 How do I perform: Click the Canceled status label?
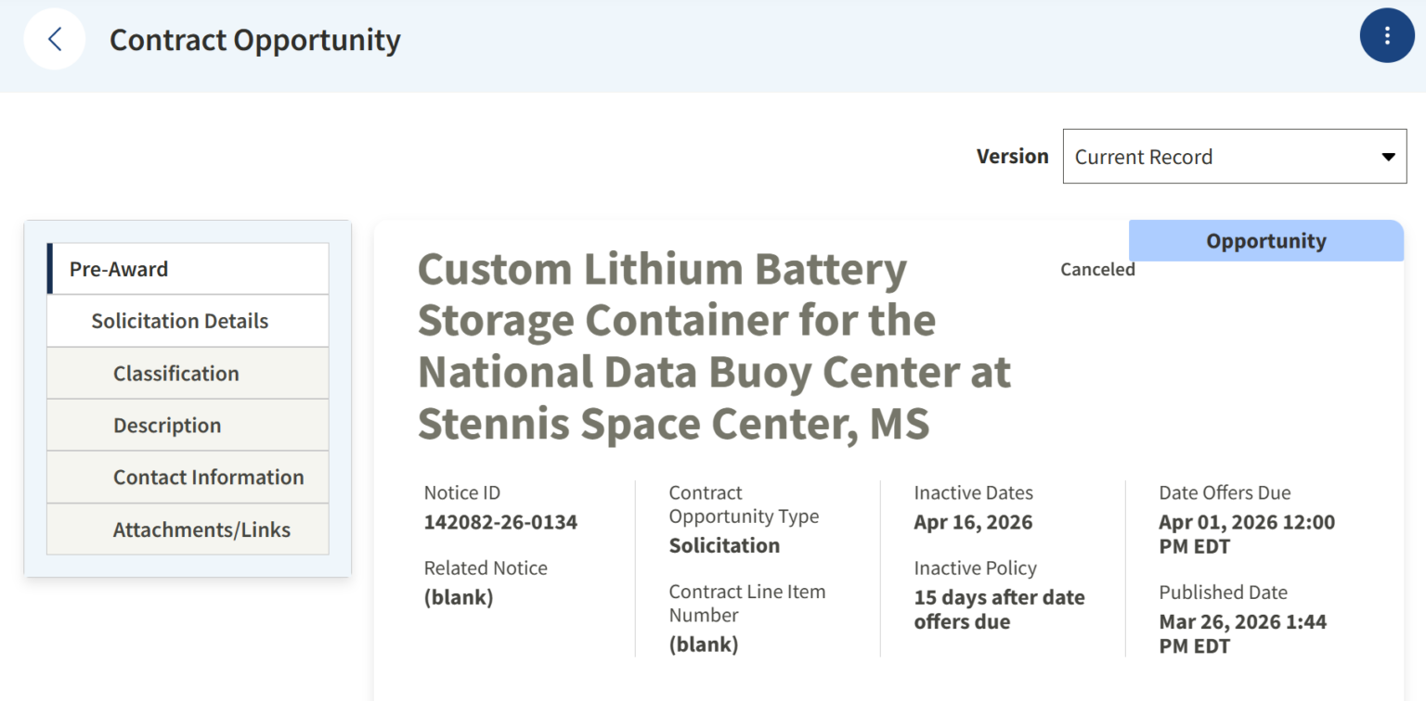coord(1097,269)
